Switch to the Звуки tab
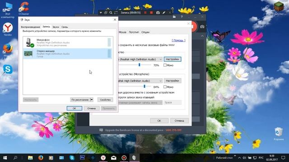 pos(56,27)
